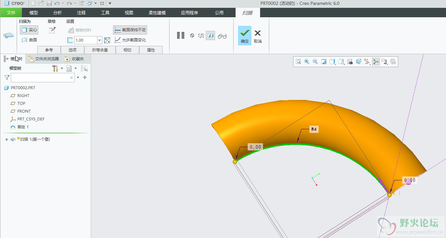Click the thickness side flip icon
The width and height of the screenshot is (446, 238).
[107, 40]
